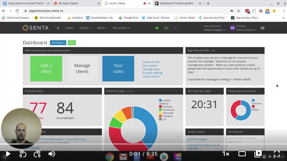Click the SENTA logo
This screenshot has height=161, width=287.
click(x=36, y=28)
